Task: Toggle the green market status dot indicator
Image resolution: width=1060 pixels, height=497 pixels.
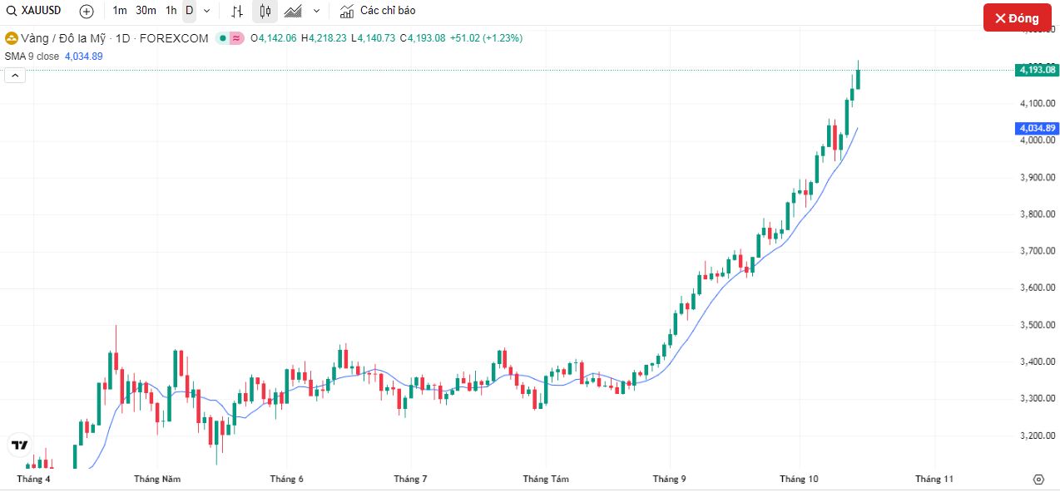Action: [222, 38]
